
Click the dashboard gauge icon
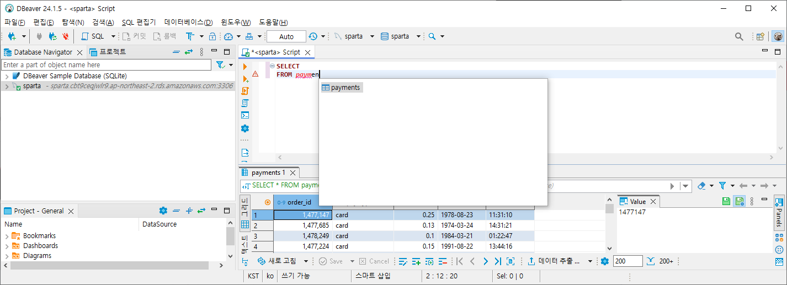[228, 36]
